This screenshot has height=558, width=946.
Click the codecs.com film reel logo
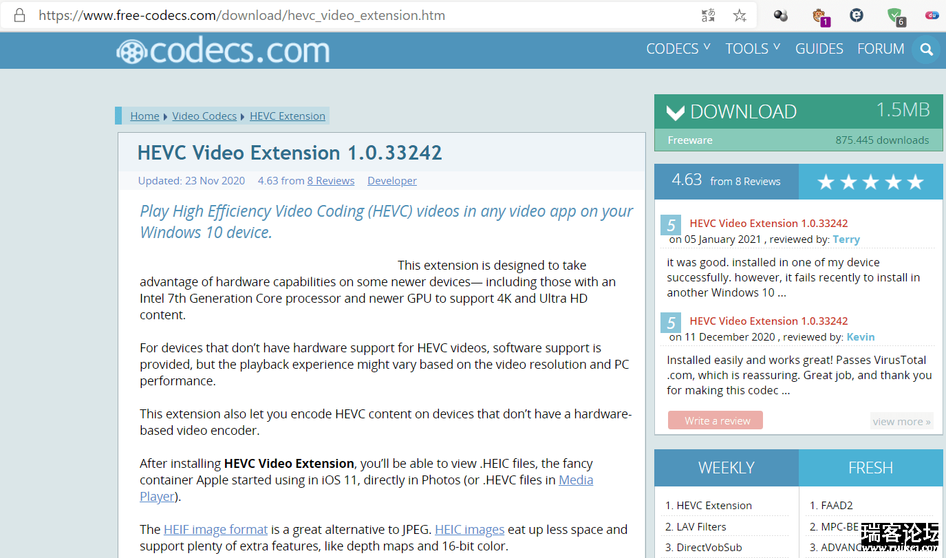(223, 50)
